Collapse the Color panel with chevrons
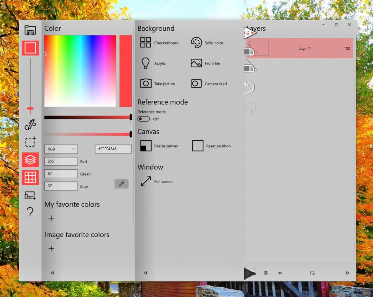This screenshot has height=297, width=373. (52, 273)
